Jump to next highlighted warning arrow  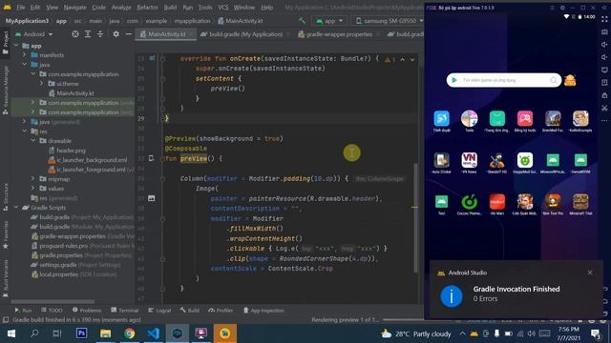pyautogui.click(x=412, y=59)
